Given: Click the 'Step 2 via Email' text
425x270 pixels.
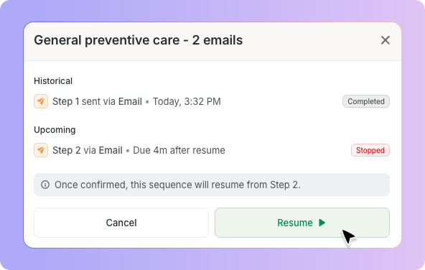Looking at the screenshot, I should (x=88, y=150).
